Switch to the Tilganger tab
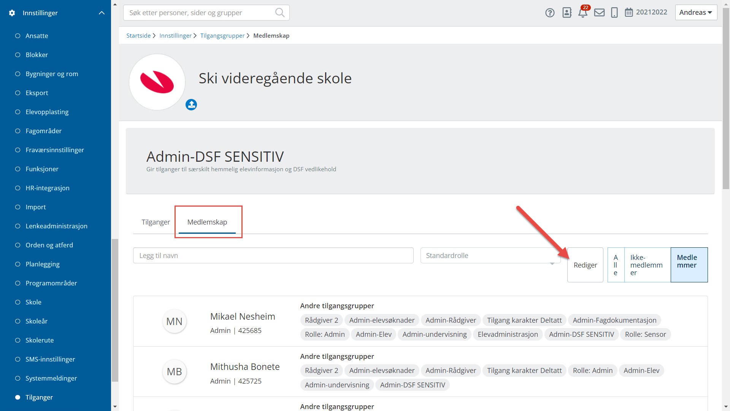Screen dimensions: 730x411 tap(156, 222)
